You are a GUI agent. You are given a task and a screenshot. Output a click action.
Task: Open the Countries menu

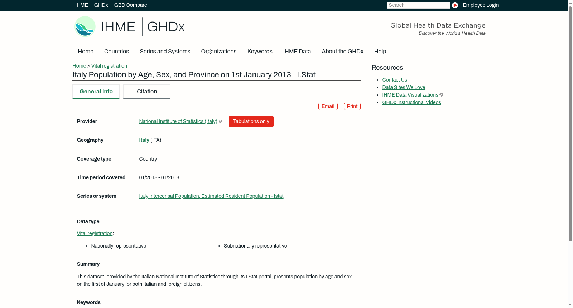[x=116, y=52]
